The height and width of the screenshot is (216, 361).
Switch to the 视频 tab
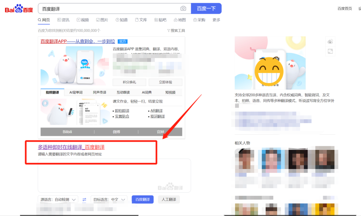tap(83, 20)
